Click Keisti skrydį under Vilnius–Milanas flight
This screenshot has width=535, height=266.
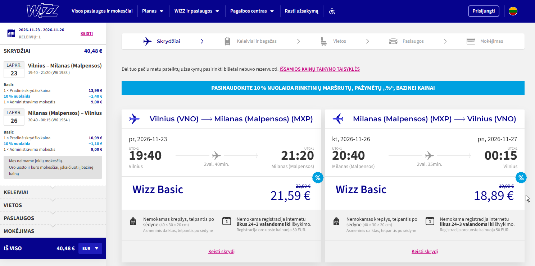[221, 252]
